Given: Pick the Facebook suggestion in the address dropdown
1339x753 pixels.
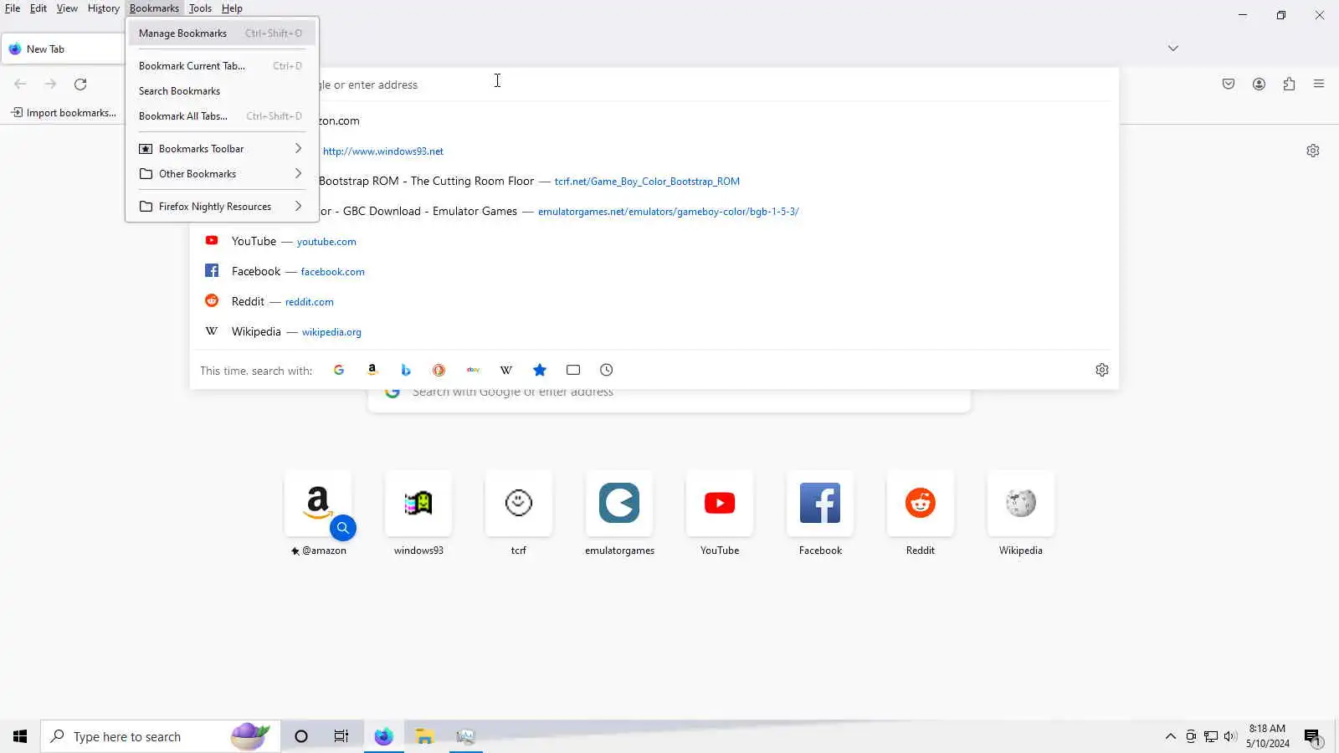Looking at the screenshot, I should pyautogui.click(x=654, y=271).
